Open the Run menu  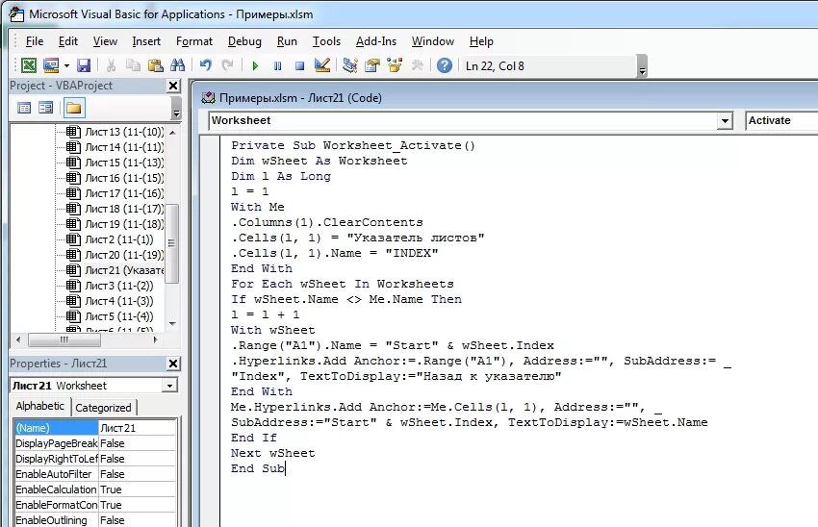point(287,41)
